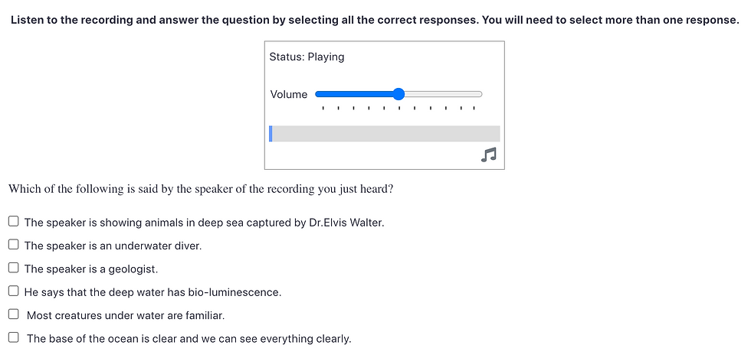This screenshot has width=751, height=358.
Task: Click the unfilled gray part of volume slider
Action: (x=443, y=94)
